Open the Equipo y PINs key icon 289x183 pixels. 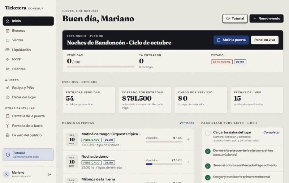(8, 88)
